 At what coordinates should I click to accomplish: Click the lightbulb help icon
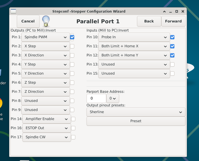click(x=46, y=21)
